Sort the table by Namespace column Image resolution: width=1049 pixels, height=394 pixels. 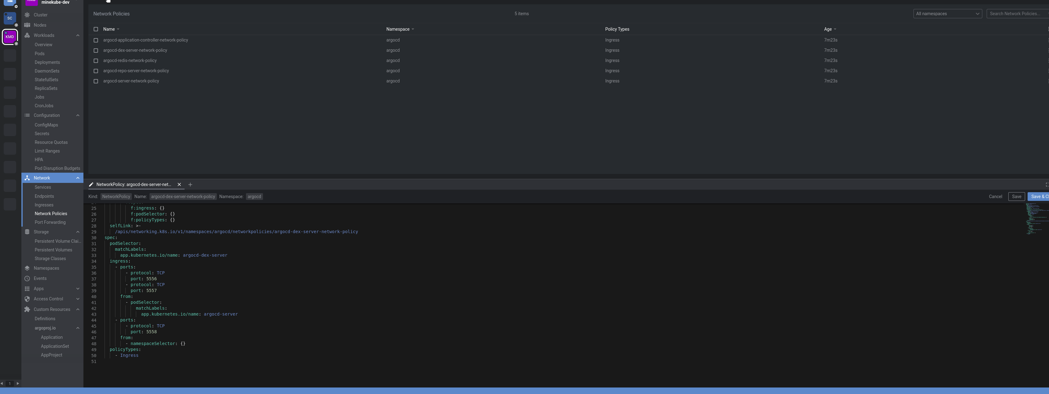[400, 29]
